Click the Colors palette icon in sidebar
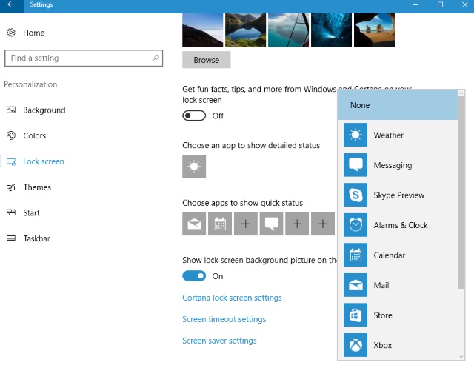The image size is (474, 365). 11,135
